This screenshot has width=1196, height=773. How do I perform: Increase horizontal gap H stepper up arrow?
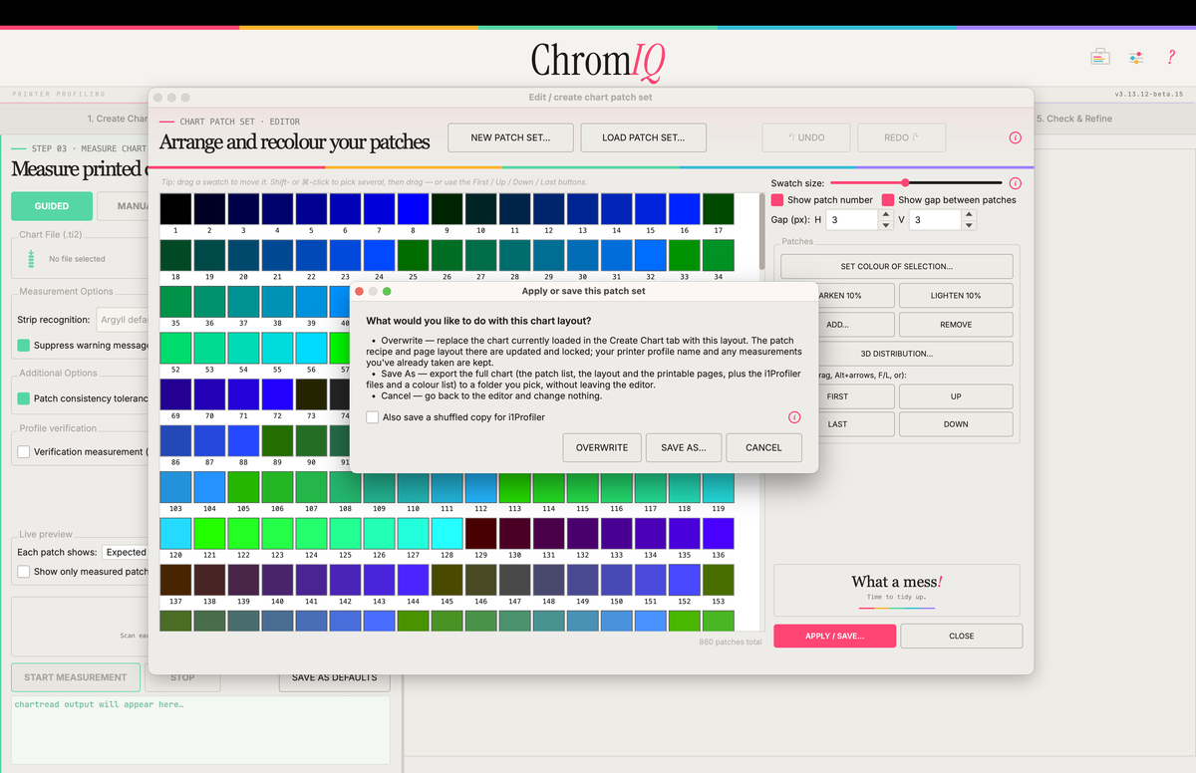(x=886, y=215)
